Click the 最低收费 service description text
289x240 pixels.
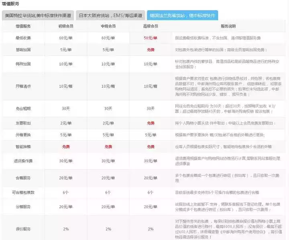[x=218, y=38]
